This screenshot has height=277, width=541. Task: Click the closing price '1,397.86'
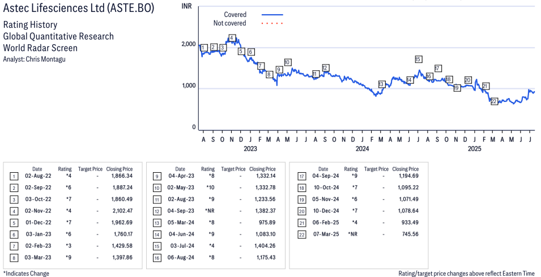(x=122, y=258)
